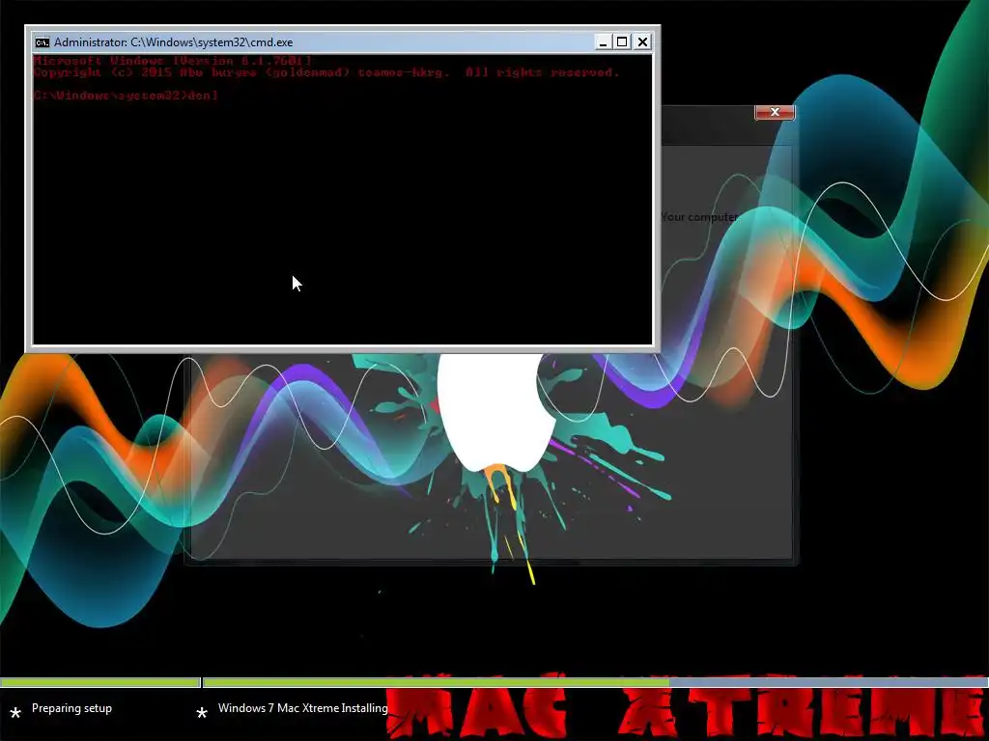
Task: Open the cmd.exe title bar system icon
Action: click(42, 42)
